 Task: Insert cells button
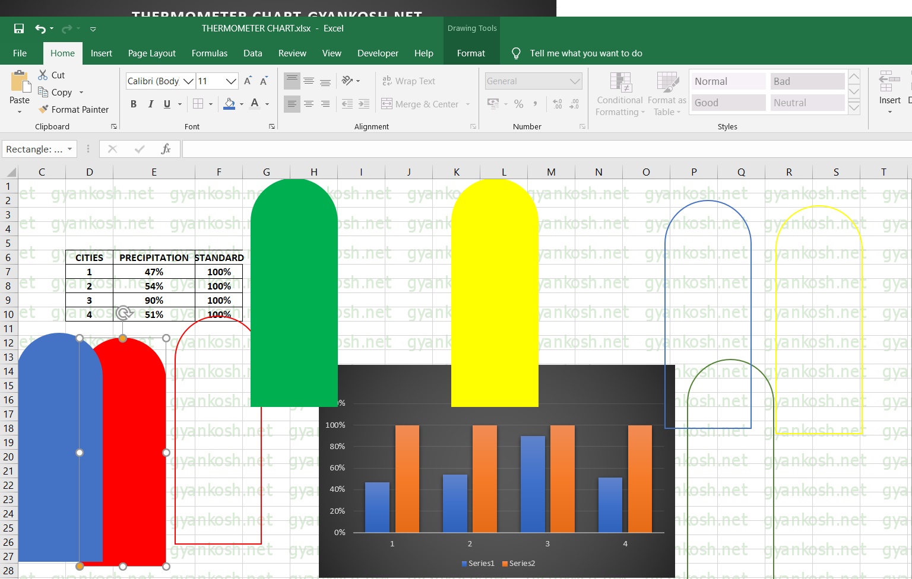coord(889,93)
